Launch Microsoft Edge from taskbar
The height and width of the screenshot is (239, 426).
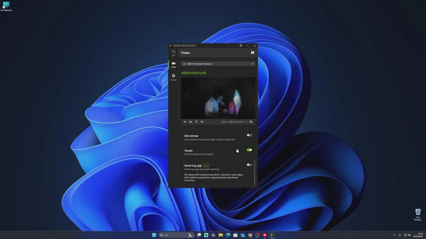click(x=228, y=235)
